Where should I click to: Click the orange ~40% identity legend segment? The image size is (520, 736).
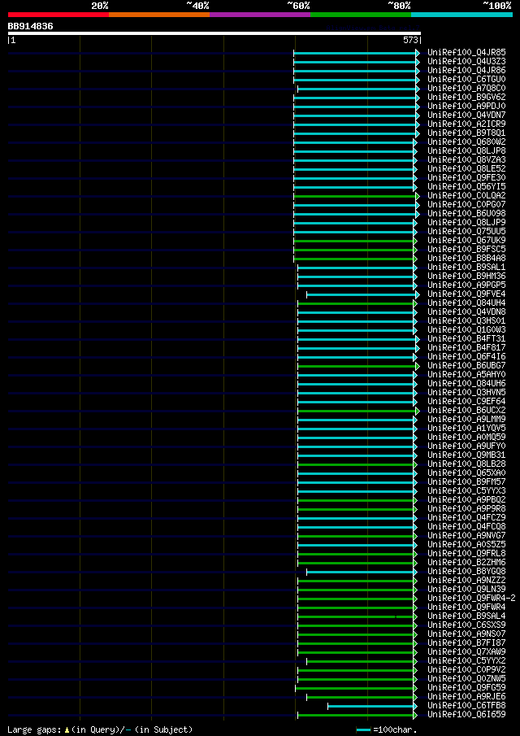click(x=159, y=15)
